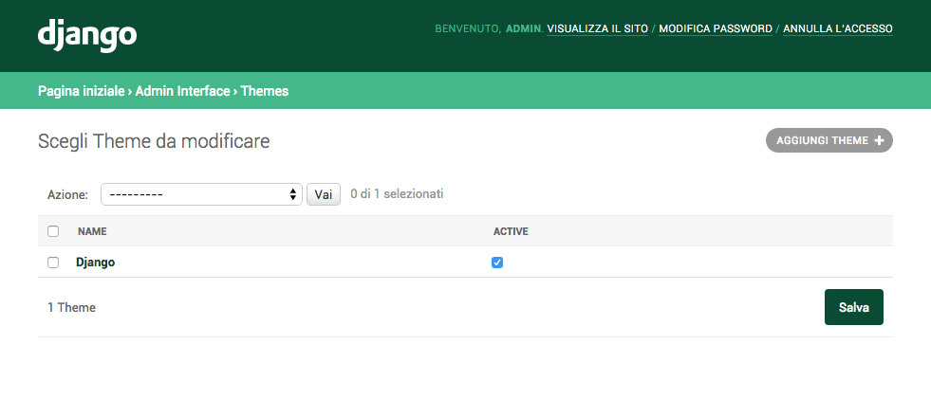
Task: Open the Visualizza il sito link
Action: tap(597, 28)
